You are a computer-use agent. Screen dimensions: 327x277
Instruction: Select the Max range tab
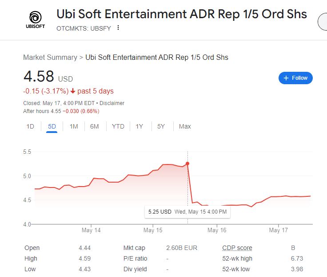pos(185,126)
